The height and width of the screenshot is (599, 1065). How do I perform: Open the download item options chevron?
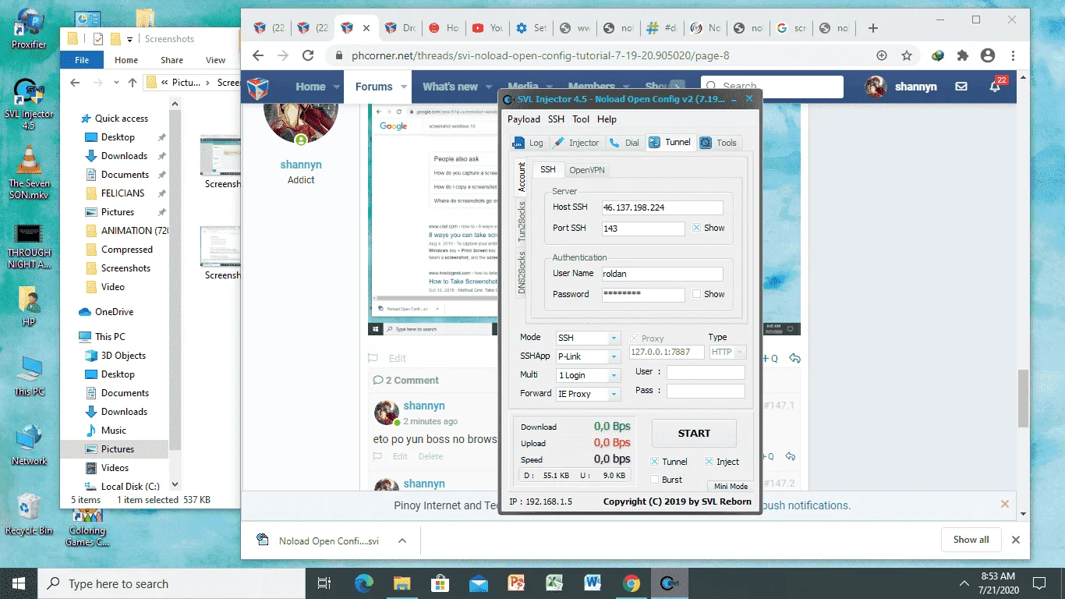coord(402,541)
